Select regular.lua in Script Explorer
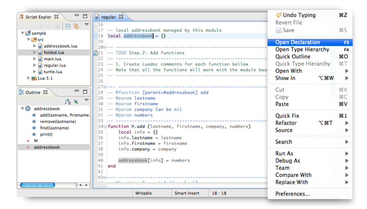367x209 pixels. [x=55, y=65]
